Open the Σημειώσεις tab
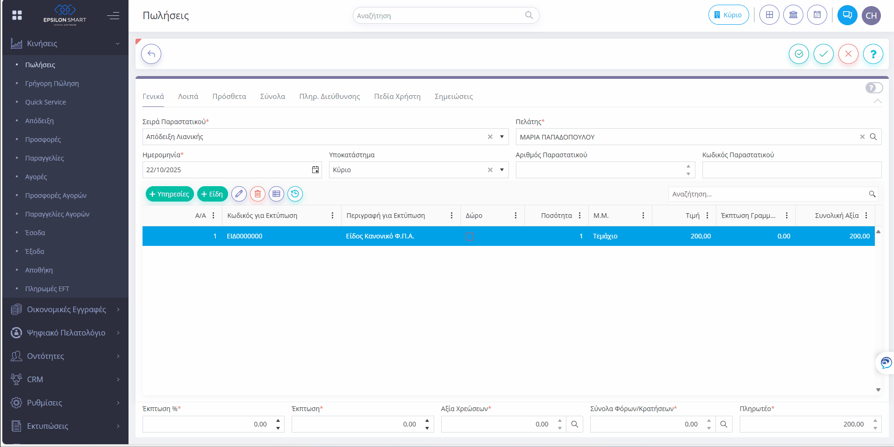The width and height of the screenshot is (894, 447). (x=453, y=97)
